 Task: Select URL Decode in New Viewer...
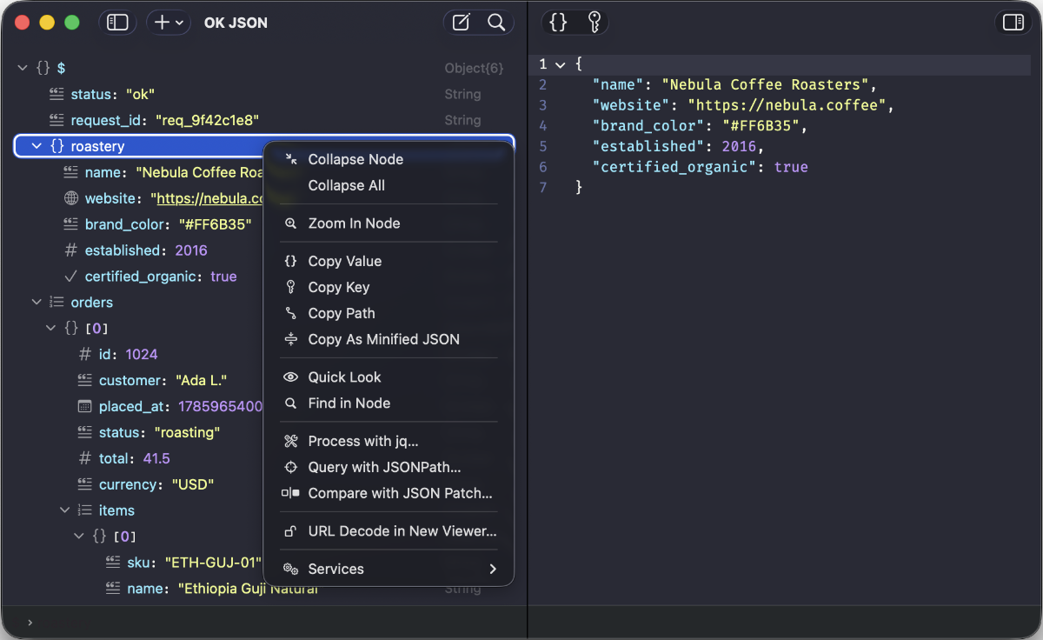click(389, 531)
